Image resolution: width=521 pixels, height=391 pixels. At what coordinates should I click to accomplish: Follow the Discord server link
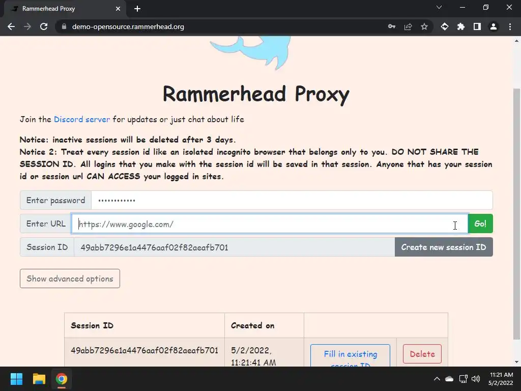[82, 119]
